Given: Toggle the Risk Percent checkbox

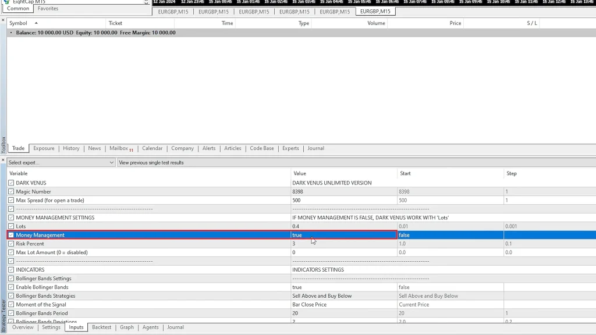Looking at the screenshot, I should (x=11, y=244).
